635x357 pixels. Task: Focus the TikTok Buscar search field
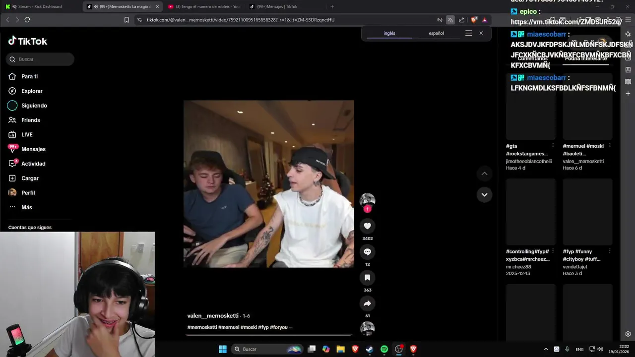[x=40, y=59]
